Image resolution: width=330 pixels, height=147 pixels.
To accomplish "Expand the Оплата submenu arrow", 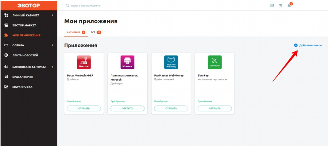I will point(53,45).
